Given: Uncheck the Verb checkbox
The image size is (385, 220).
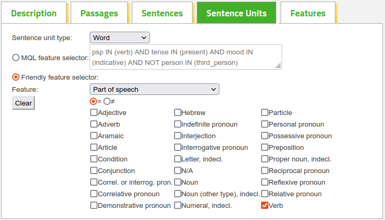Looking at the screenshot, I should (x=264, y=205).
